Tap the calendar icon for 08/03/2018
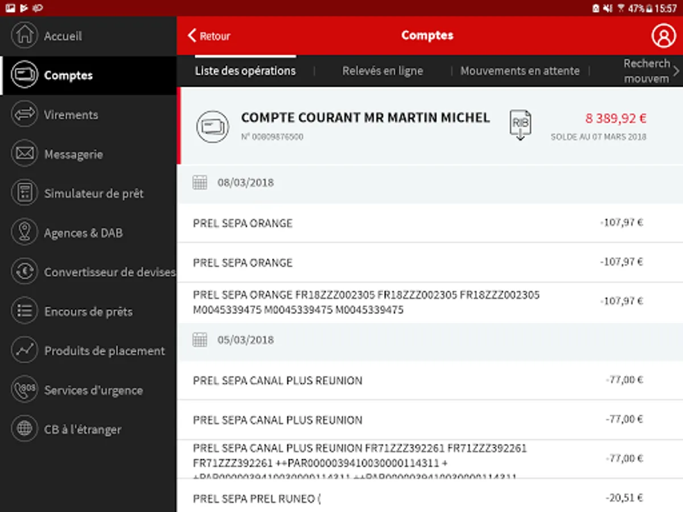Viewport: 683px width, 512px height. (200, 183)
